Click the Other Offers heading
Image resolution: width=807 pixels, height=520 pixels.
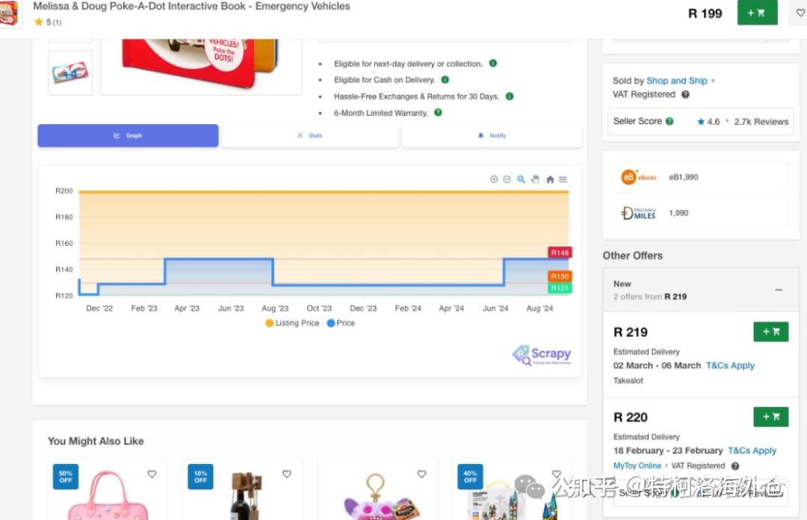[x=633, y=256]
